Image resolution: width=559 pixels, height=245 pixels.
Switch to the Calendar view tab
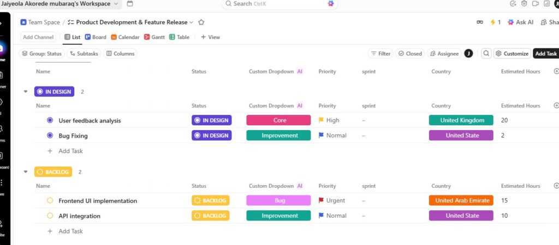(x=125, y=37)
